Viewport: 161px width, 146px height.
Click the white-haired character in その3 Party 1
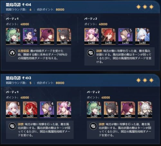point(13,110)
